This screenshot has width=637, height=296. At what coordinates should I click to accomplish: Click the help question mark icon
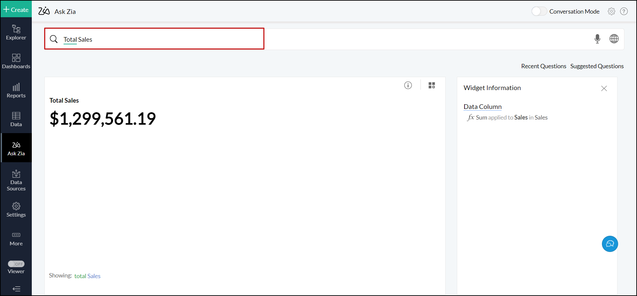click(624, 12)
